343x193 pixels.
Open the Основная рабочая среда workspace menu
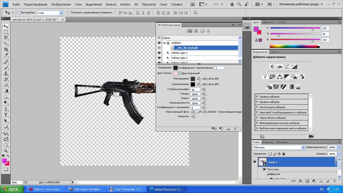click(301, 4)
